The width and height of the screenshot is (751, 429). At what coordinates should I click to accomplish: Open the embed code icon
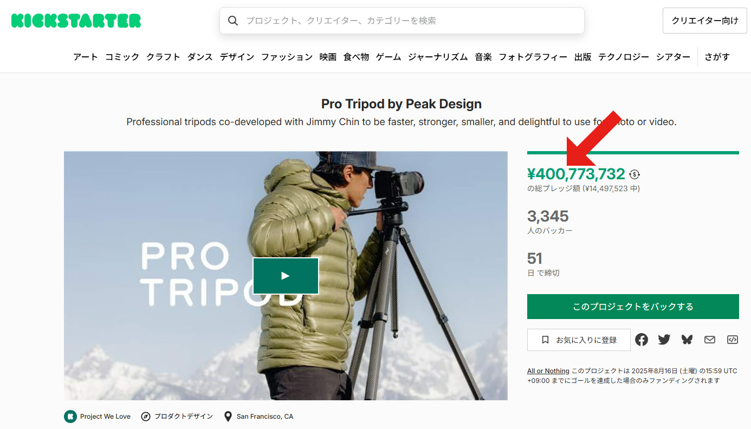coord(733,340)
